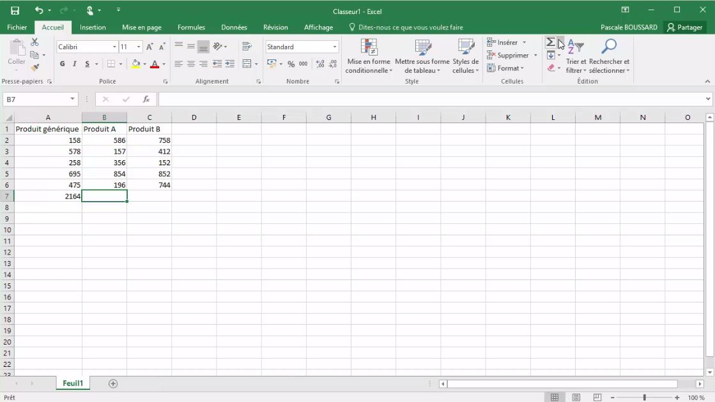The image size is (715, 402).
Task: Click the AutoSum (Σ) icon
Action: [x=551, y=42]
